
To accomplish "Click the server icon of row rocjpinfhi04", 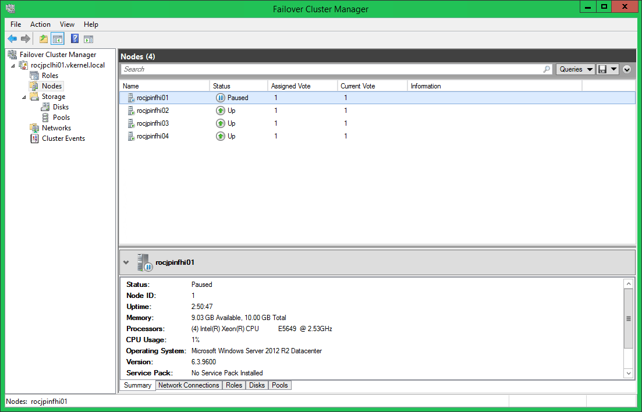I will pyautogui.click(x=131, y=136).
